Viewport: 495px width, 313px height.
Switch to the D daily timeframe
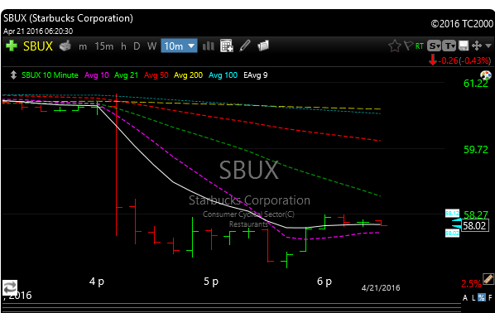(x=137, y=46)
